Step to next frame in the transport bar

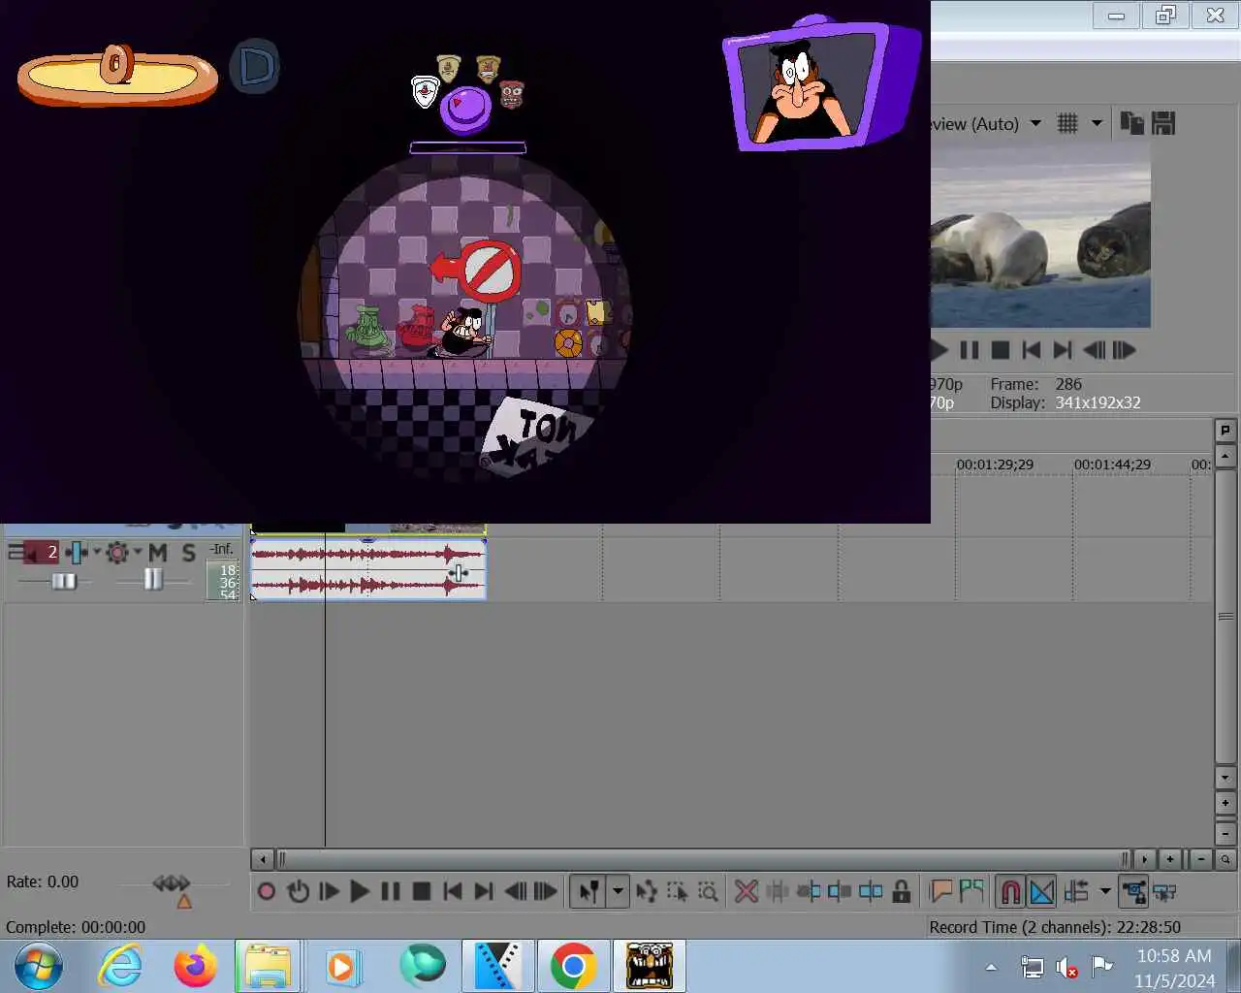click(x=546, y=891)
